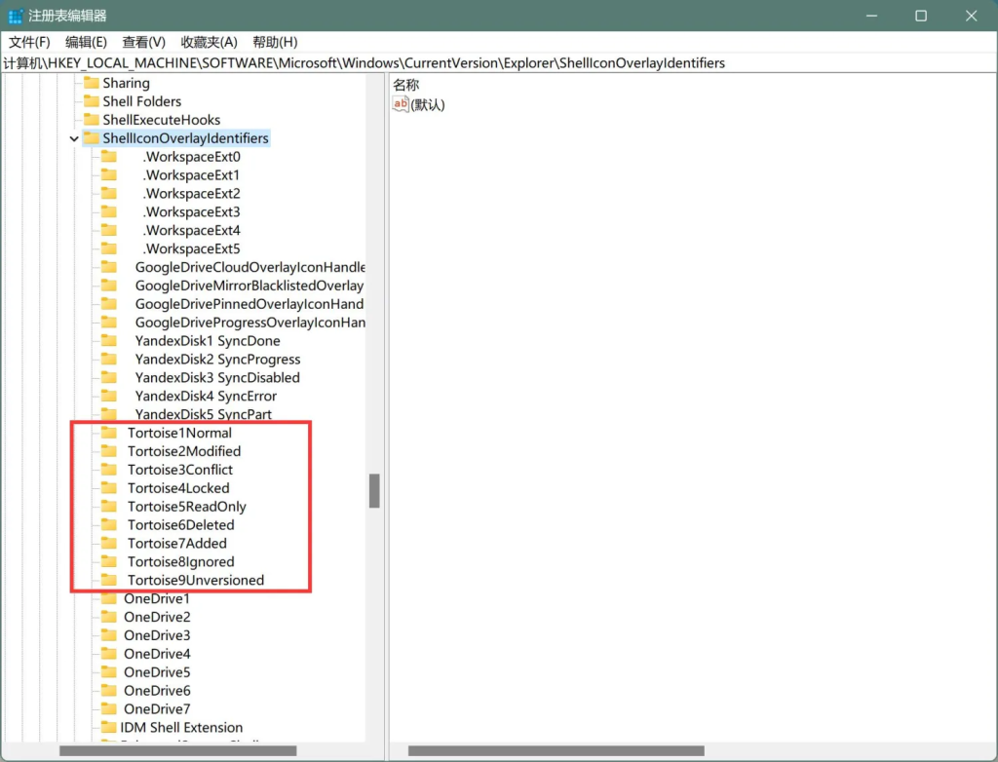Select the .WorkspaceExt3 key name
Viewport: 998px width, 762px height.
pyautogui.click(x=192, y=212)
